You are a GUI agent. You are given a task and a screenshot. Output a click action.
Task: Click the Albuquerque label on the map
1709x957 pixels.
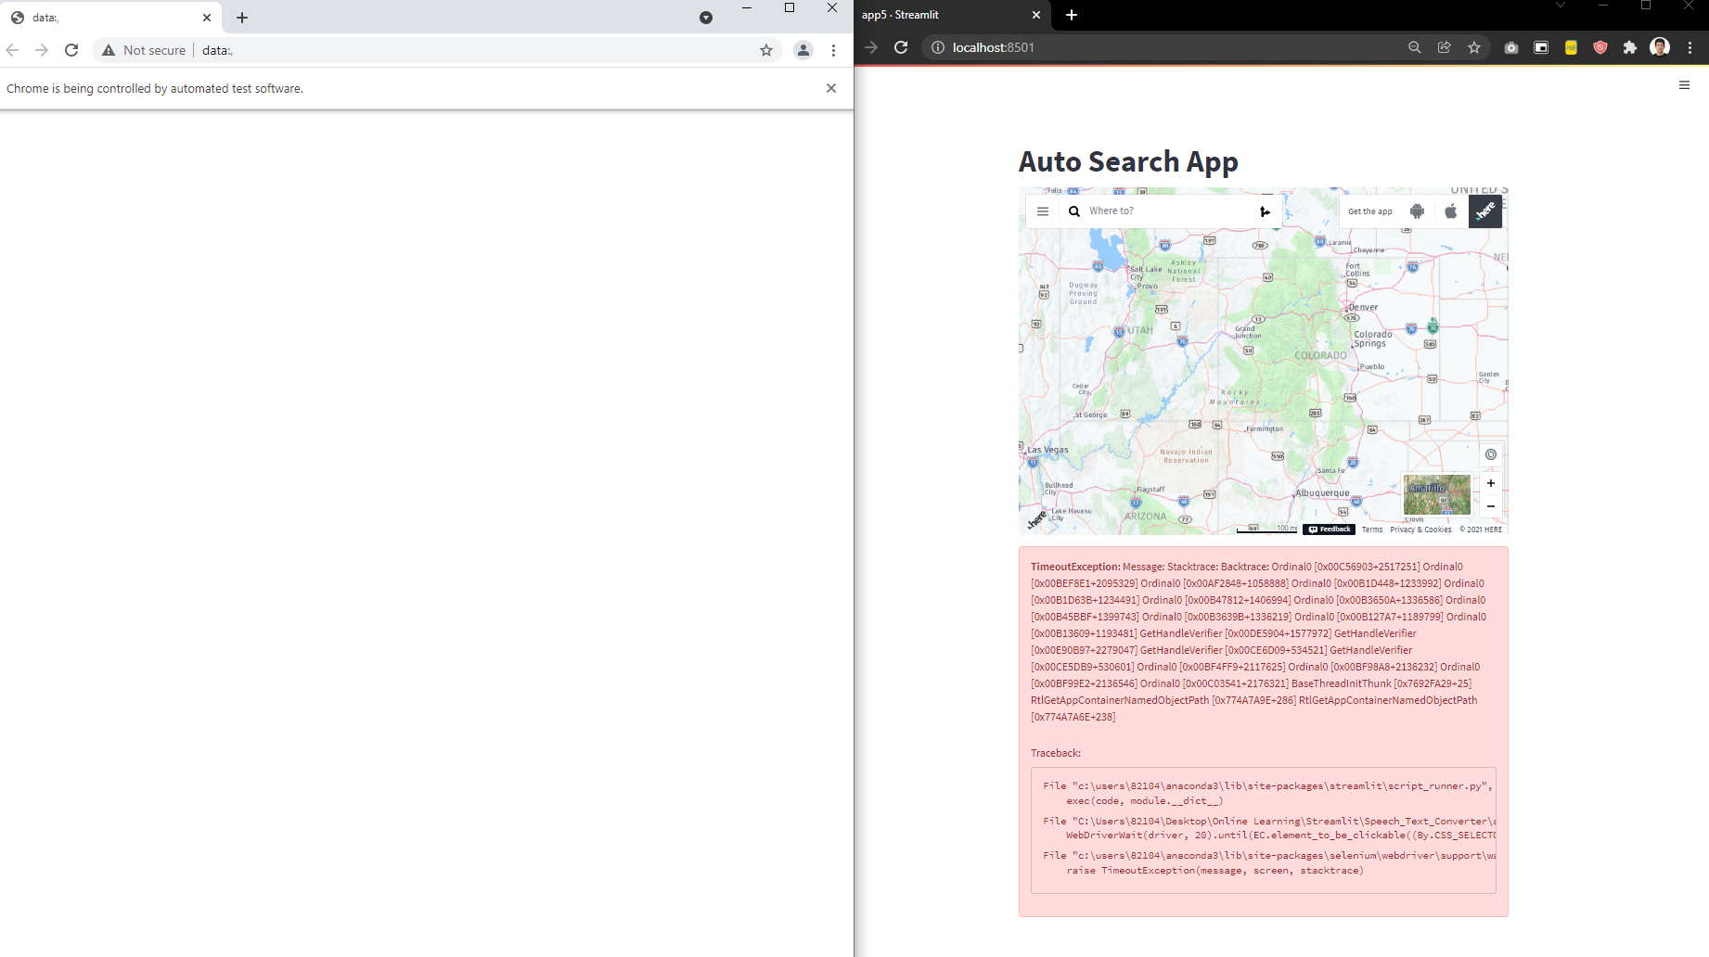pos(1322,493)
